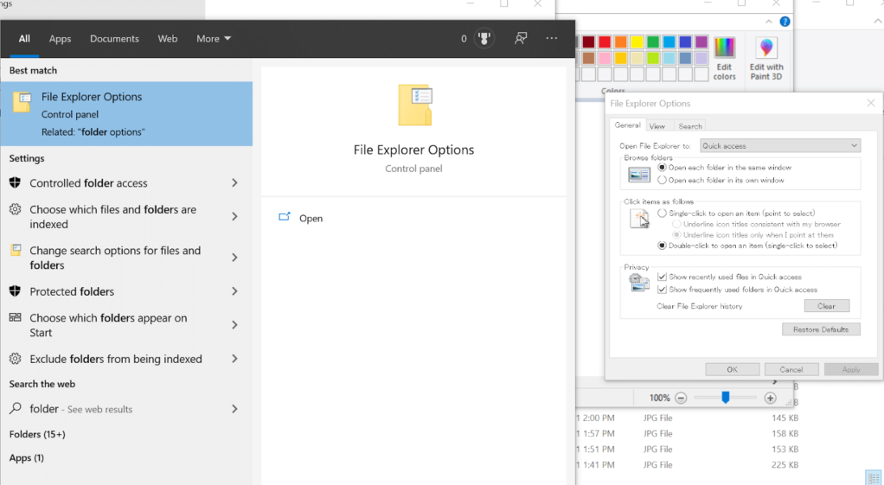Pick the yellow color swatch in Paint
The width and height of the screenshot is (884, 485).
[x=637, y=42]
